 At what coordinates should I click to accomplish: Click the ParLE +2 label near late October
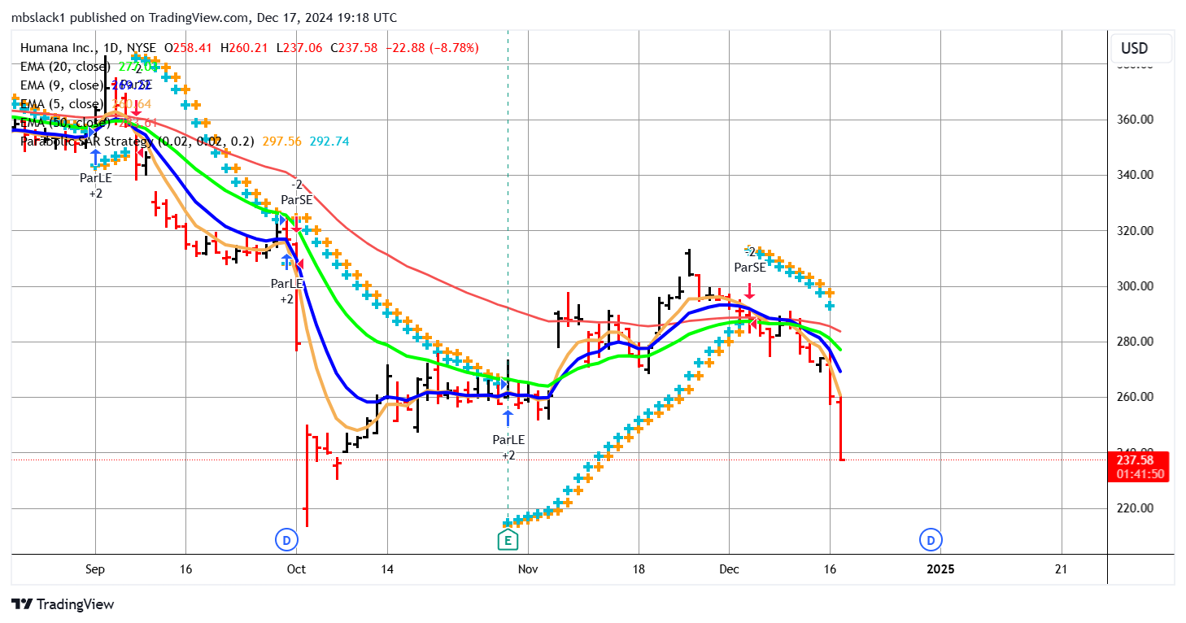tap(508, 447)
